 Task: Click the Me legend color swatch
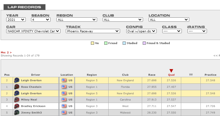coord(92,43)
